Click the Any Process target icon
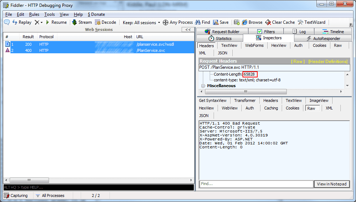This screenshot has height=202, width=356. tap(165, 22)
